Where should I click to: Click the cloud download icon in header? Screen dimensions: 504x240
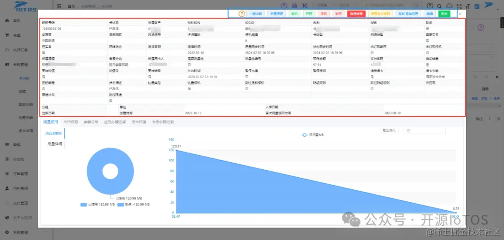(x=449, y=6)
